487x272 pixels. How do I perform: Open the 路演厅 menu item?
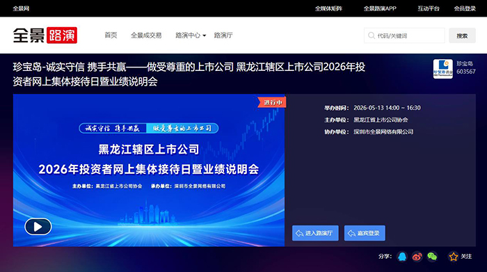click(223, 35)
